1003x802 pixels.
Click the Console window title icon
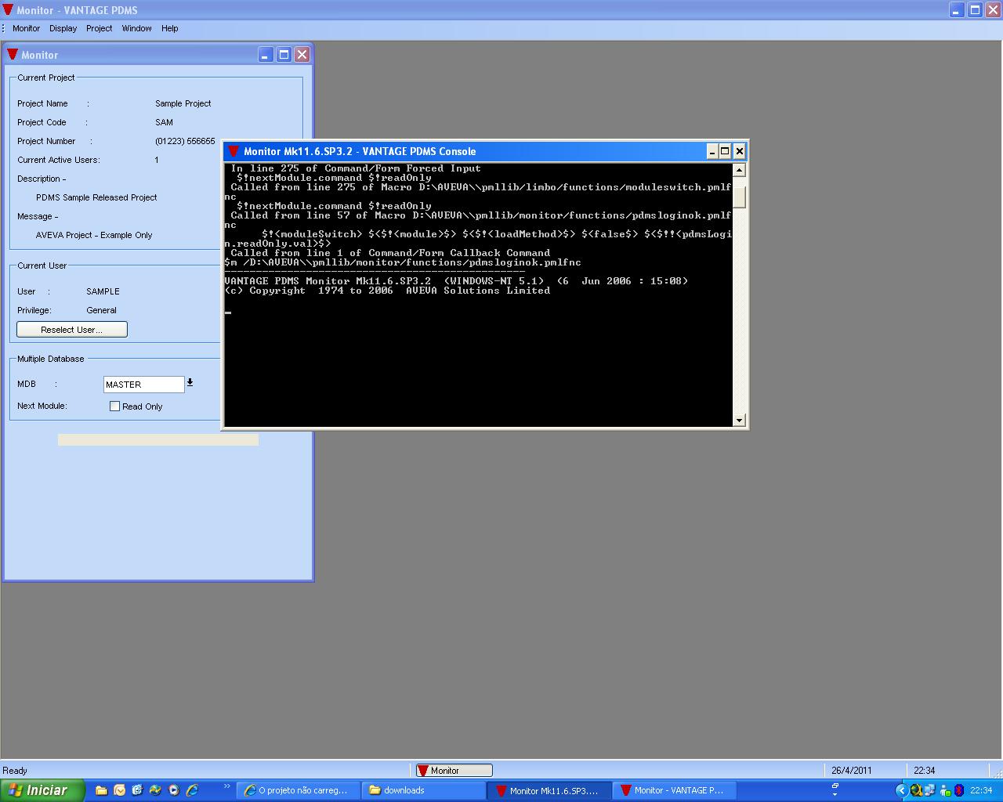(233, 151)
